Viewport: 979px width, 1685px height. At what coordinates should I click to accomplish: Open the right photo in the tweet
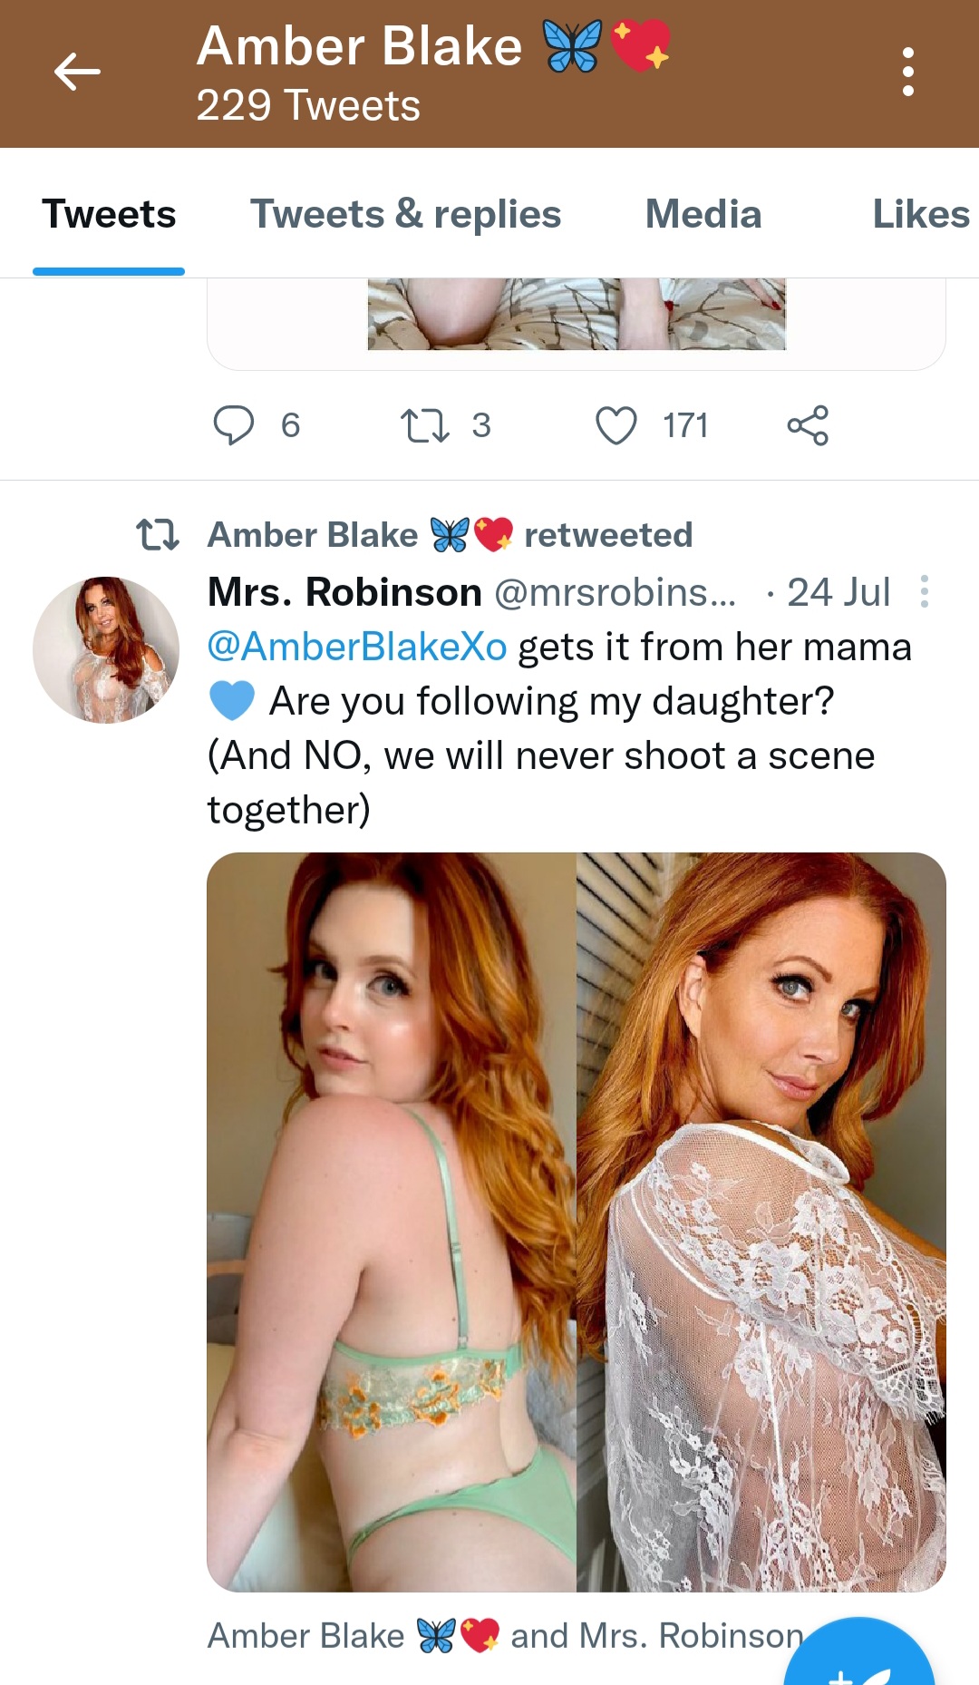pyautogui.click(x=761, y=1222)
